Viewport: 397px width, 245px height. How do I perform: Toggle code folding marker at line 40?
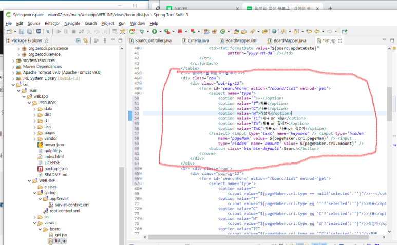pos(141,48)
